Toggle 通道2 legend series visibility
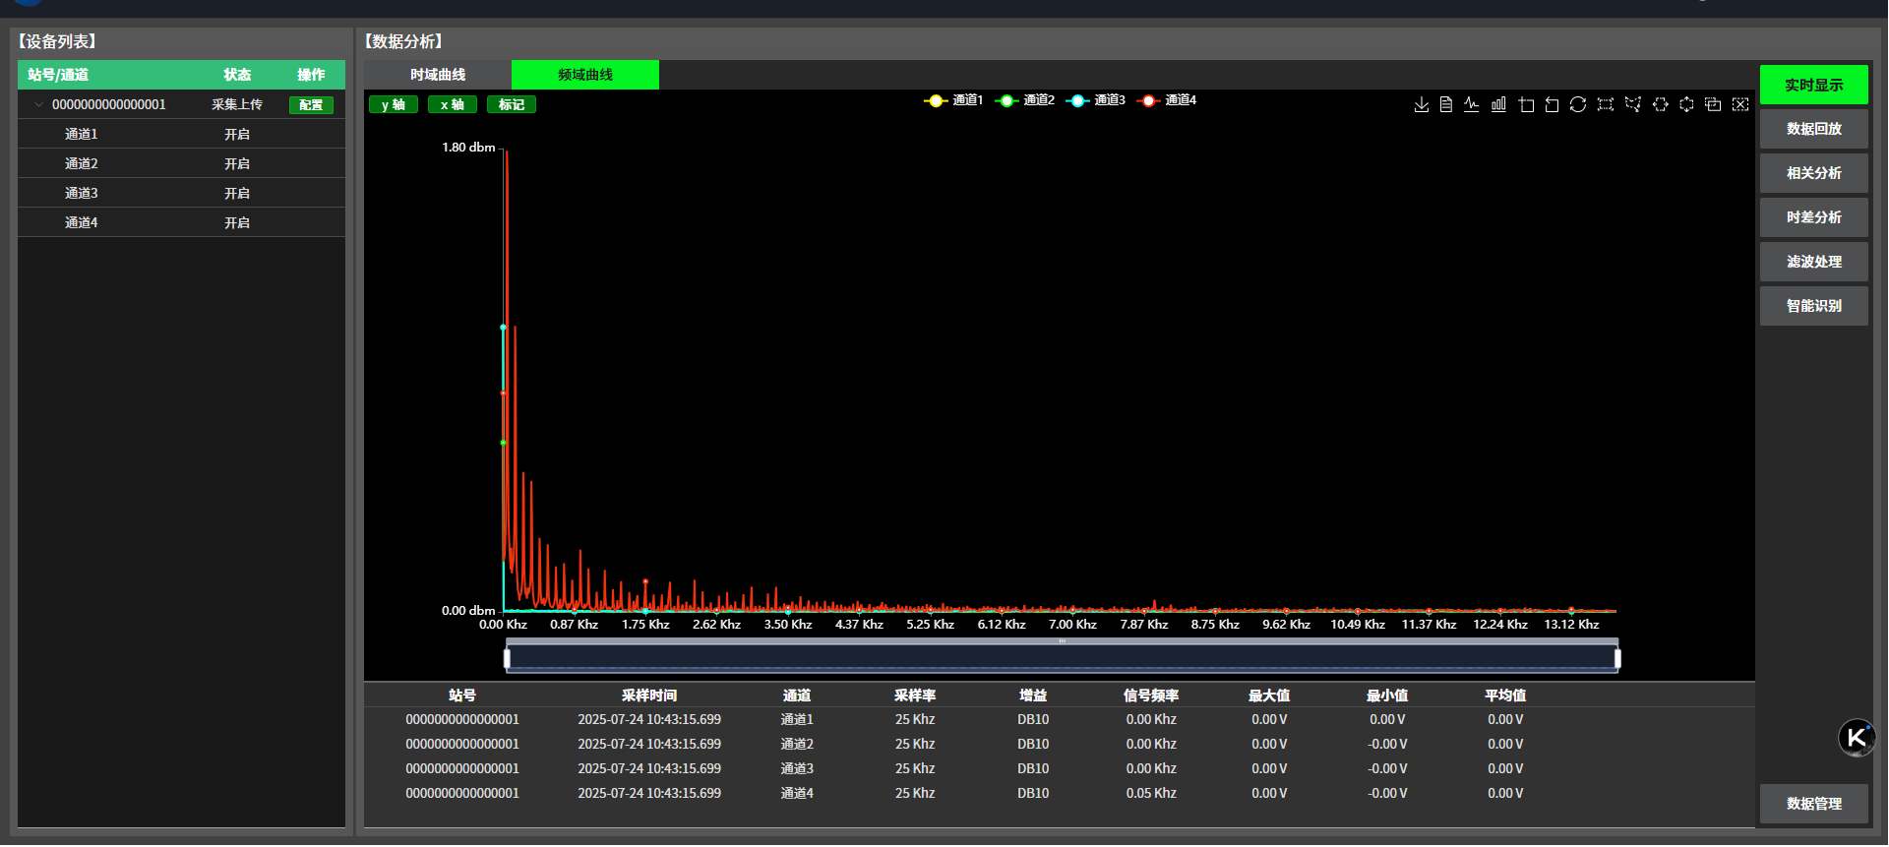Screen dimensions: 1889x847 [1024, 100]
